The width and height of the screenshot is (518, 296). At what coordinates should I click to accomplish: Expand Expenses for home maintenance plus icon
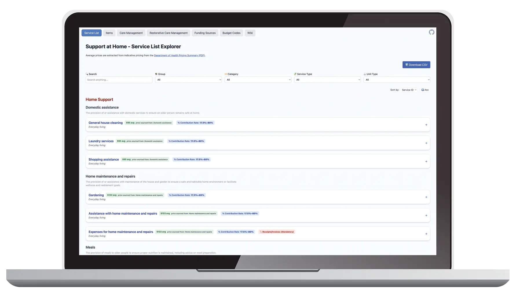(426, 234)
